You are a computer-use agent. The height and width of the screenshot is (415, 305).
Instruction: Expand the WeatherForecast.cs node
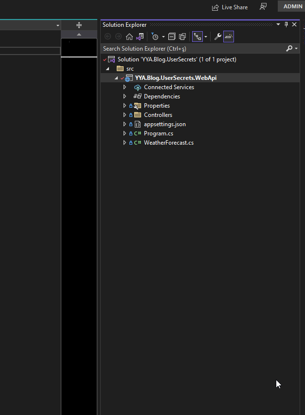125,143
